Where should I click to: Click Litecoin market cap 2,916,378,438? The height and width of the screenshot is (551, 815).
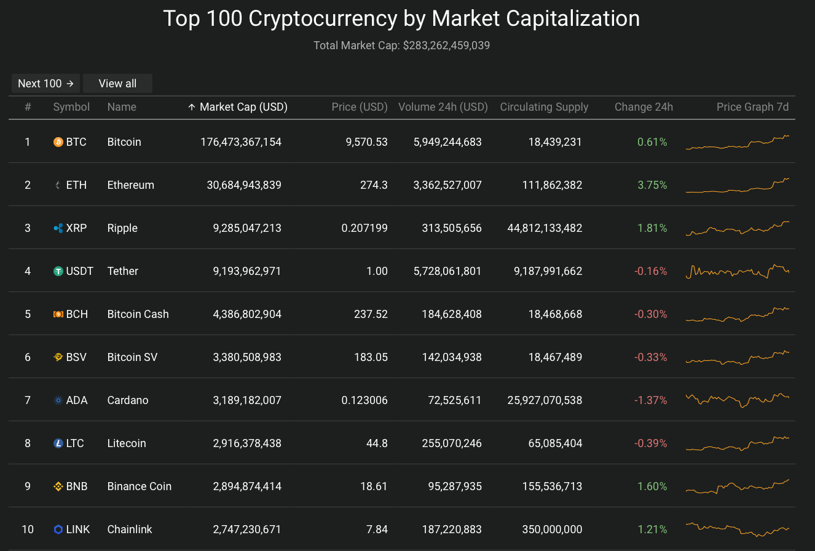[x=247, y=443]
